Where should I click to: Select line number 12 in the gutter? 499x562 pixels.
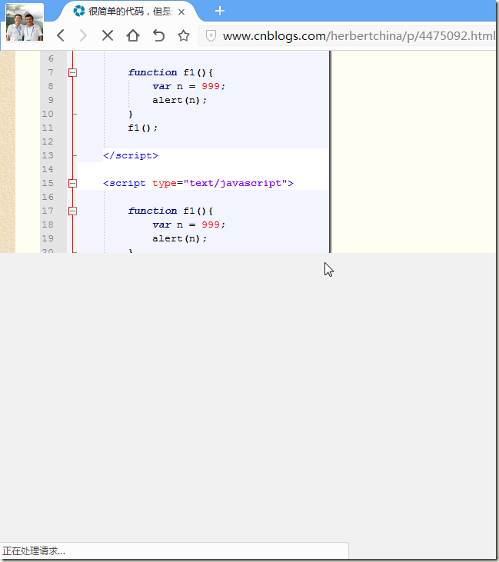(48, 141)
